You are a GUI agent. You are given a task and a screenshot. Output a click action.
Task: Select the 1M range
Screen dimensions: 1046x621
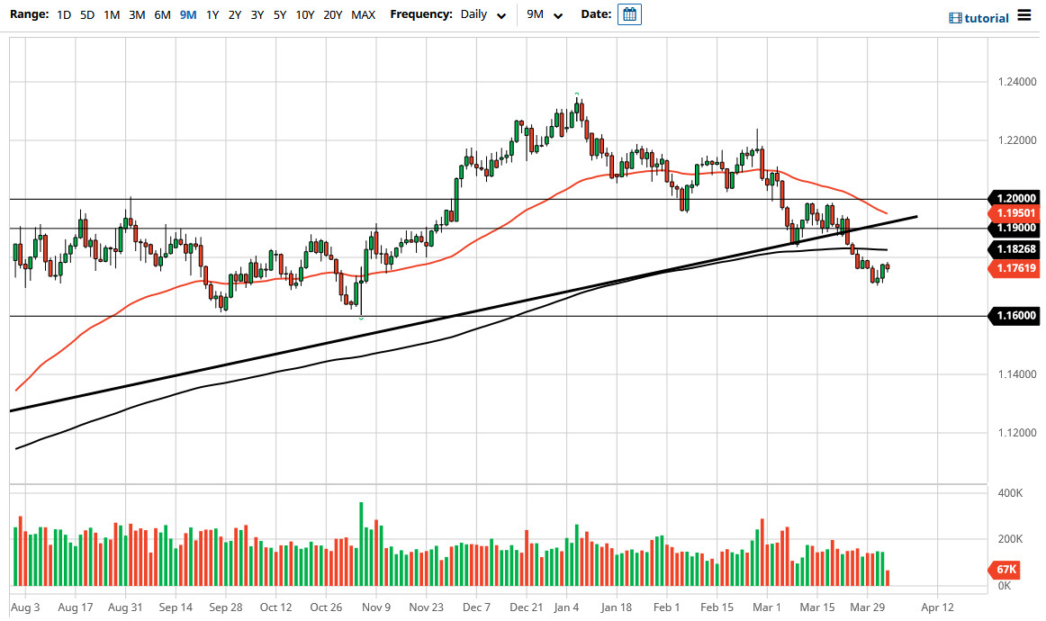pos(112,14)
